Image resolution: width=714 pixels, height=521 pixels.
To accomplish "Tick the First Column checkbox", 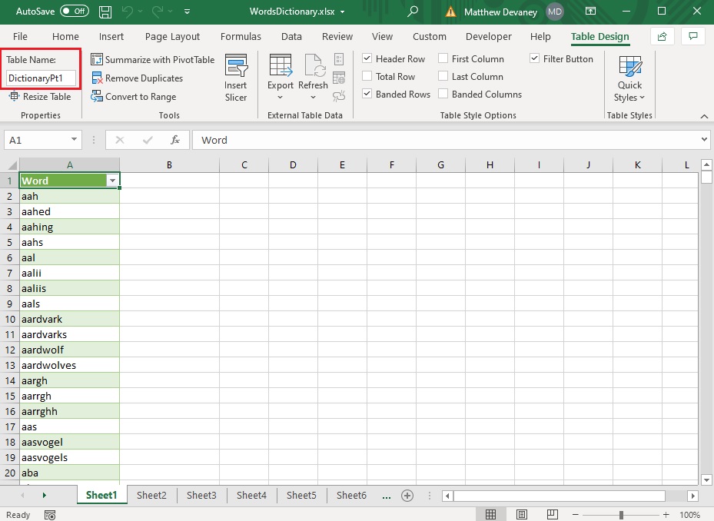I will pyautogui.click(x=443, y=58).
